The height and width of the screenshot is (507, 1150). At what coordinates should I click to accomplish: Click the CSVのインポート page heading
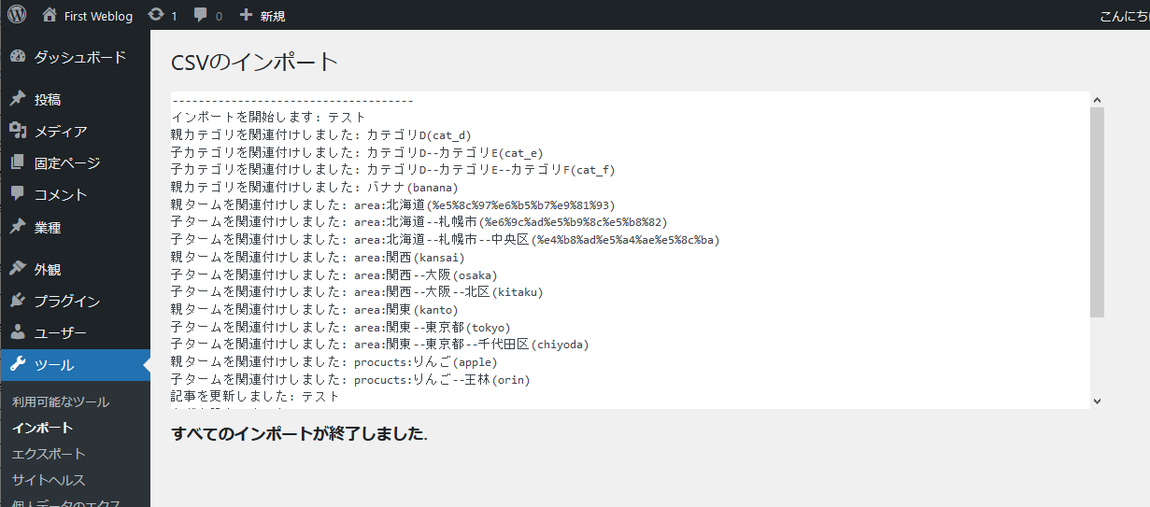click(x=254, y=63)
